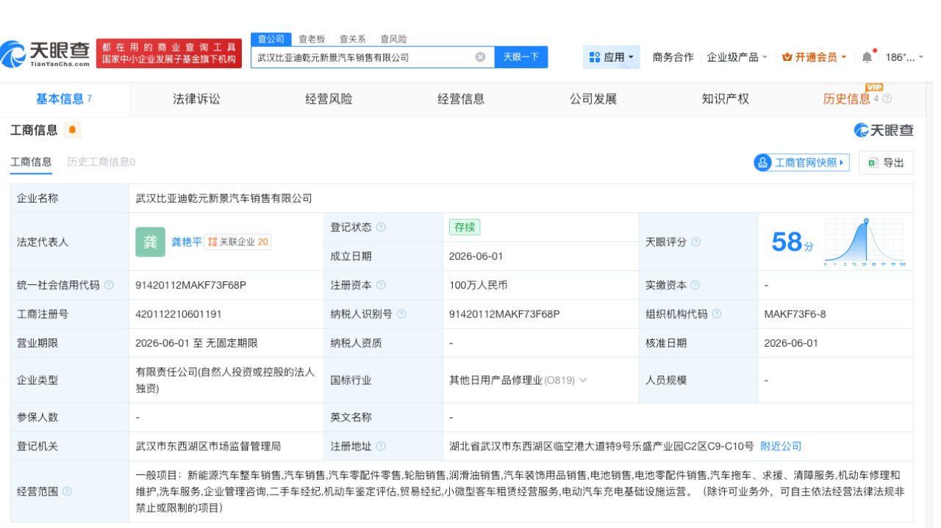Select the 查风险 search mode tab
The width and height of the screenshot is (941, 528).
pos(393,39)
